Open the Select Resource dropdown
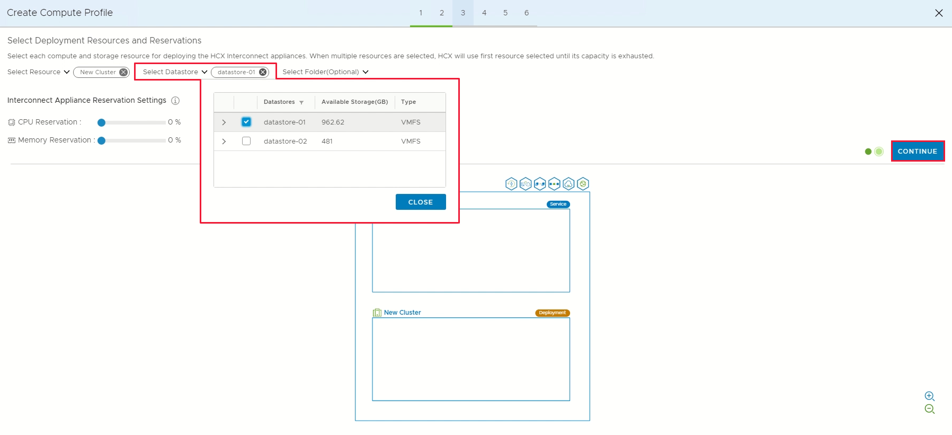Image resolution: width=952 pixels, height=435 pixels. [x=39, y=72]
